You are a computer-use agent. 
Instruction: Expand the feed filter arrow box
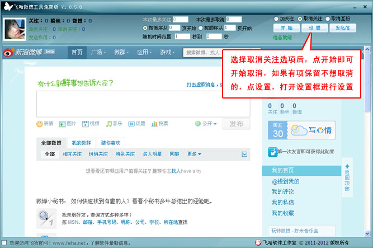(244, 155)
